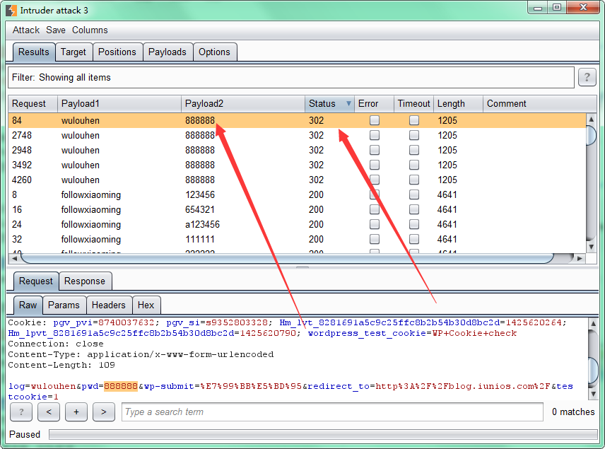The image size is (605, 449).
Task: Select the Raw view tab
Action: click(x=28, y=305)
